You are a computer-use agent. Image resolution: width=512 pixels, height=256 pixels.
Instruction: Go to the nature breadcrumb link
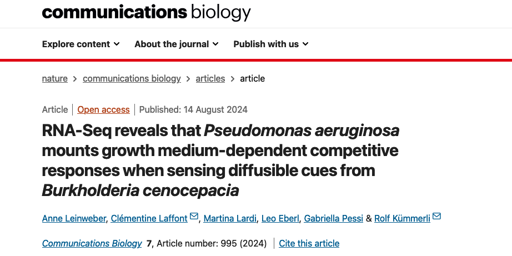[54, 78]
